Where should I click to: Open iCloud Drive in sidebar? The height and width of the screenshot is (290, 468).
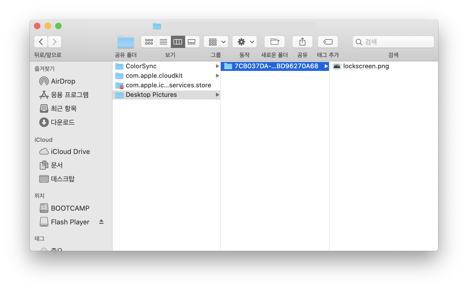coord(65,152)
